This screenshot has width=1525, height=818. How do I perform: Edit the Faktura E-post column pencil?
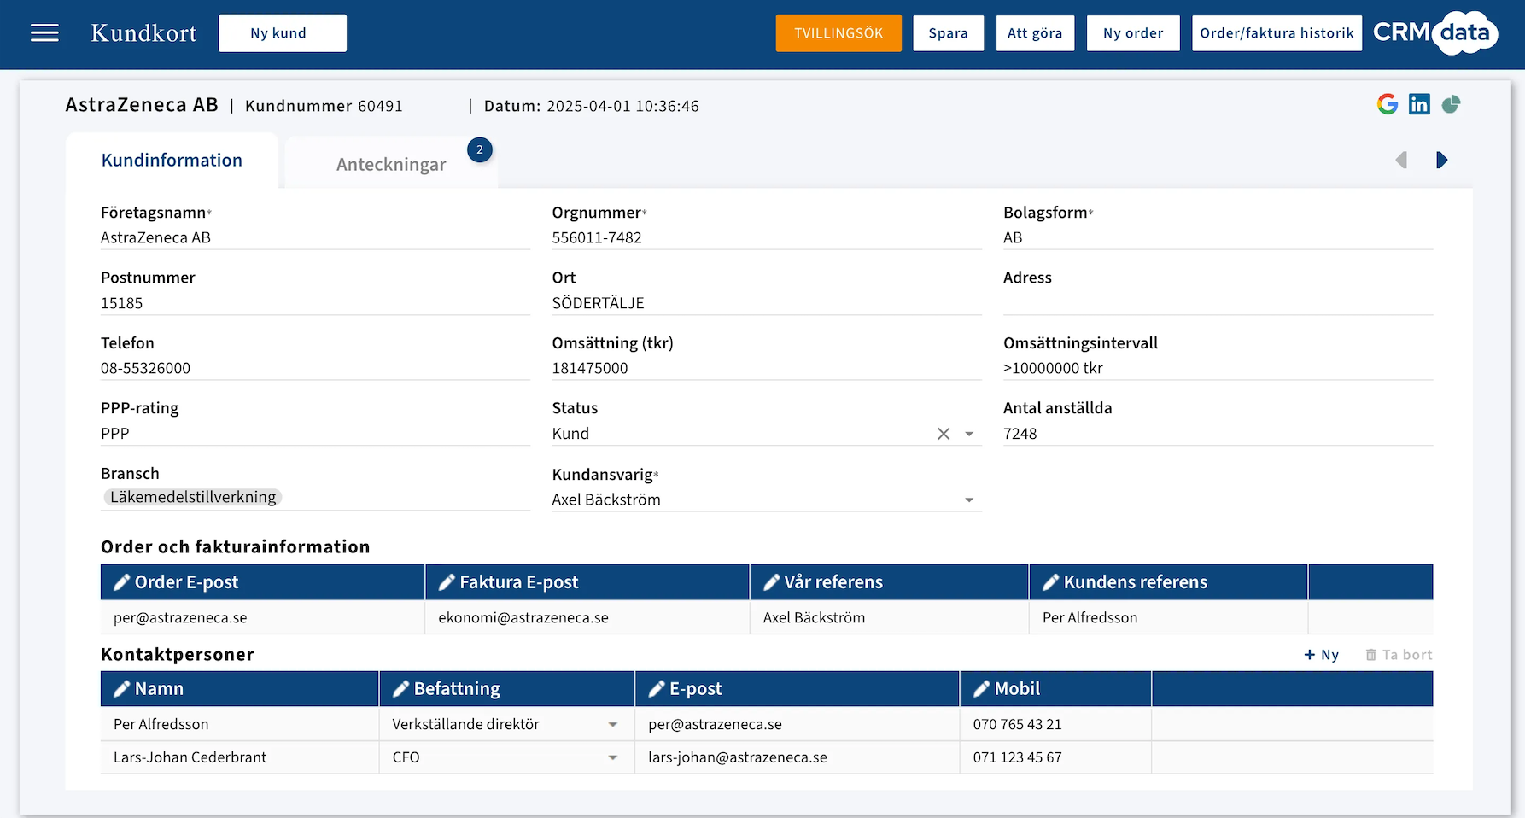[x=447, y=582]
